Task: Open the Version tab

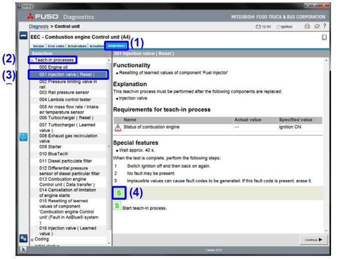Action: tap(38, 46)
